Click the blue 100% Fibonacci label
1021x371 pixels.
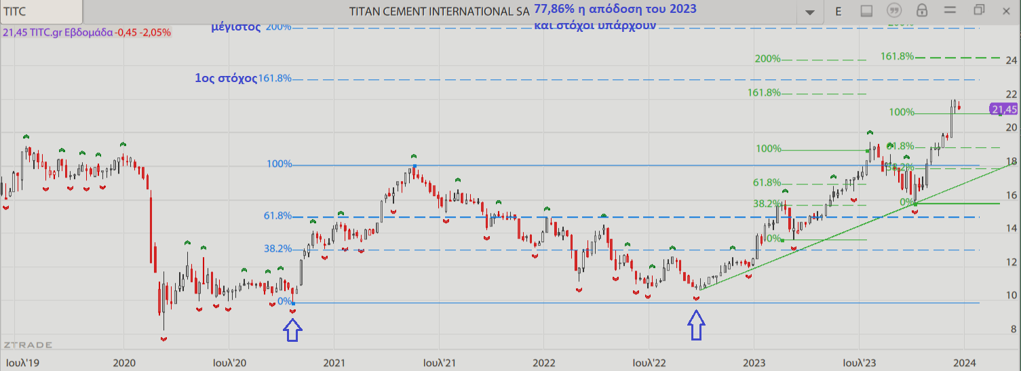click(x=279, y=164)
